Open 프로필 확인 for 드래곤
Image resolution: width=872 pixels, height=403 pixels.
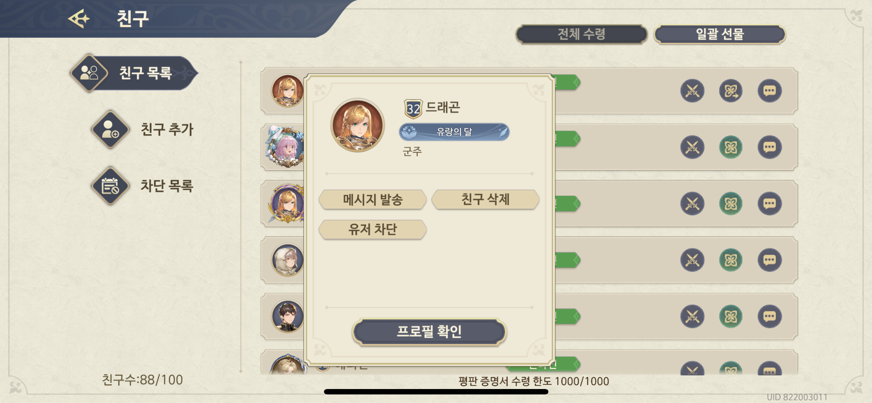click(429, 332)
